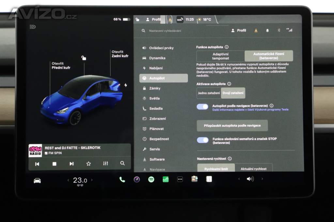334x222 pixels.
Task: Search media with magnifier icon in player
Action: click(x=122, y=163)
